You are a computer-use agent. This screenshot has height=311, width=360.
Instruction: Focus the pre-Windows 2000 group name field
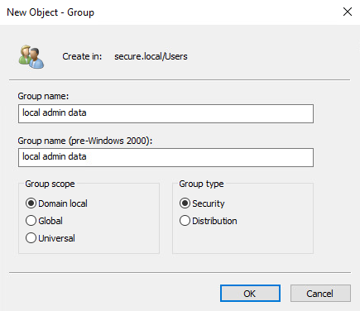(166, 157)
